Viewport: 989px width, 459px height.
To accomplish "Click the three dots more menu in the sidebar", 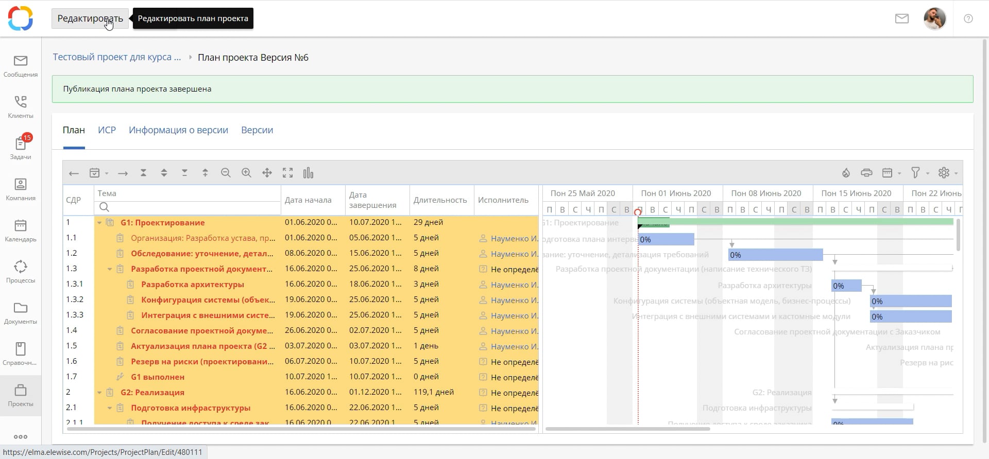I will [21, 437].
